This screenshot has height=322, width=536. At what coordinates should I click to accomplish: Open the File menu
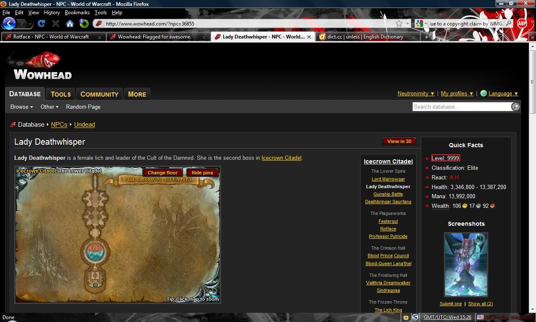[6, 13]
